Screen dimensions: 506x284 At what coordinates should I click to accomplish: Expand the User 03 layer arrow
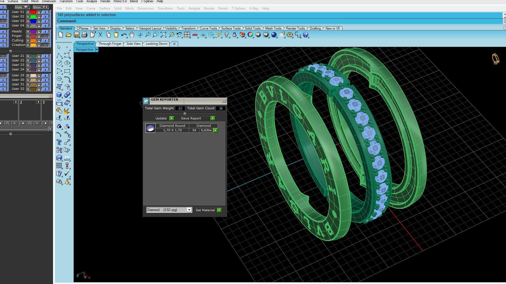click(28, 21)
